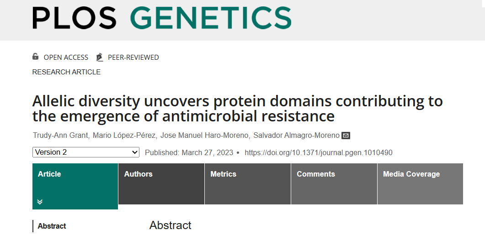
Task: Click the OPEN ACCESS label
Action: point(66,57)
